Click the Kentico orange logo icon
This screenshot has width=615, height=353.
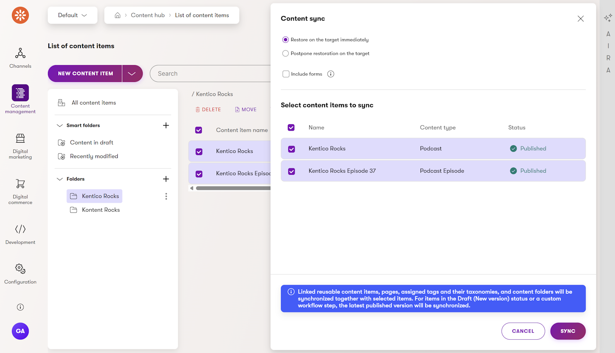click(20, 15)
